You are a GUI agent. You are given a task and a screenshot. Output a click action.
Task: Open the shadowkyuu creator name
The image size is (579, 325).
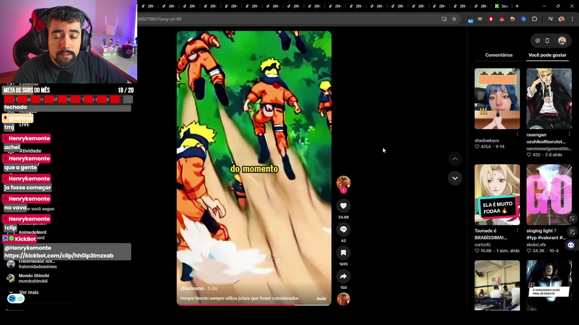pos(487,140)
